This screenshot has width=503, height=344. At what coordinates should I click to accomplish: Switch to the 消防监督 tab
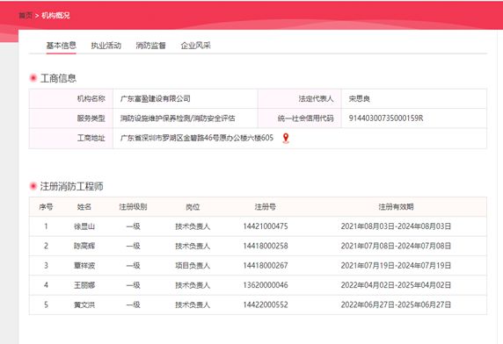[x=150, y=46]
